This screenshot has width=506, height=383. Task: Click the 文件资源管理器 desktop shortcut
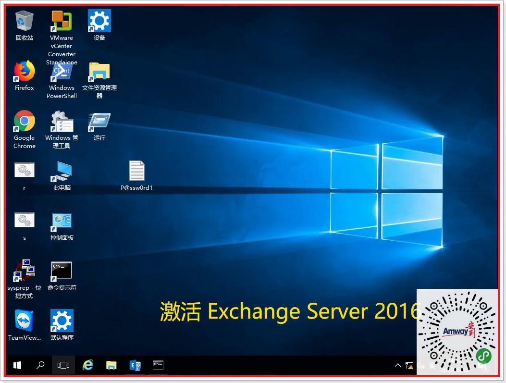click(99, 81)
